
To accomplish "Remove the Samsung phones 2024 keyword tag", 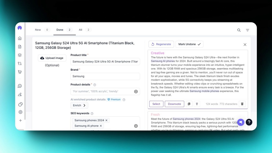I will click(106, 120).
